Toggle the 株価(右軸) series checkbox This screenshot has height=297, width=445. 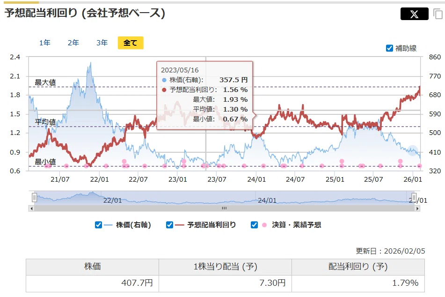tap(98, 225)
